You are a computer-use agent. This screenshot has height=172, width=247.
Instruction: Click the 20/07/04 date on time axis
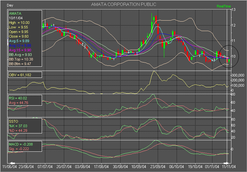[x=64, y=167]
